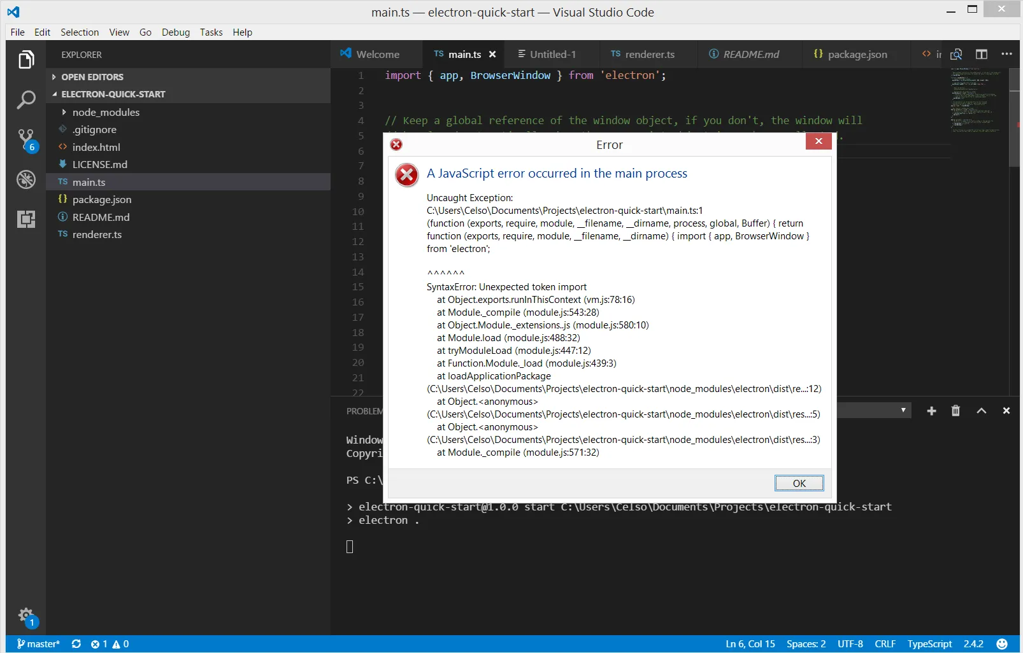
Task: Switch to the README.md tab
Action: coord(750,55)
